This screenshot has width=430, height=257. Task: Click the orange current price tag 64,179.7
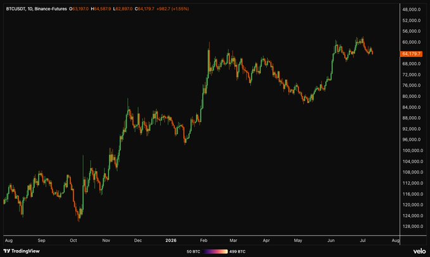click(411, 54)
